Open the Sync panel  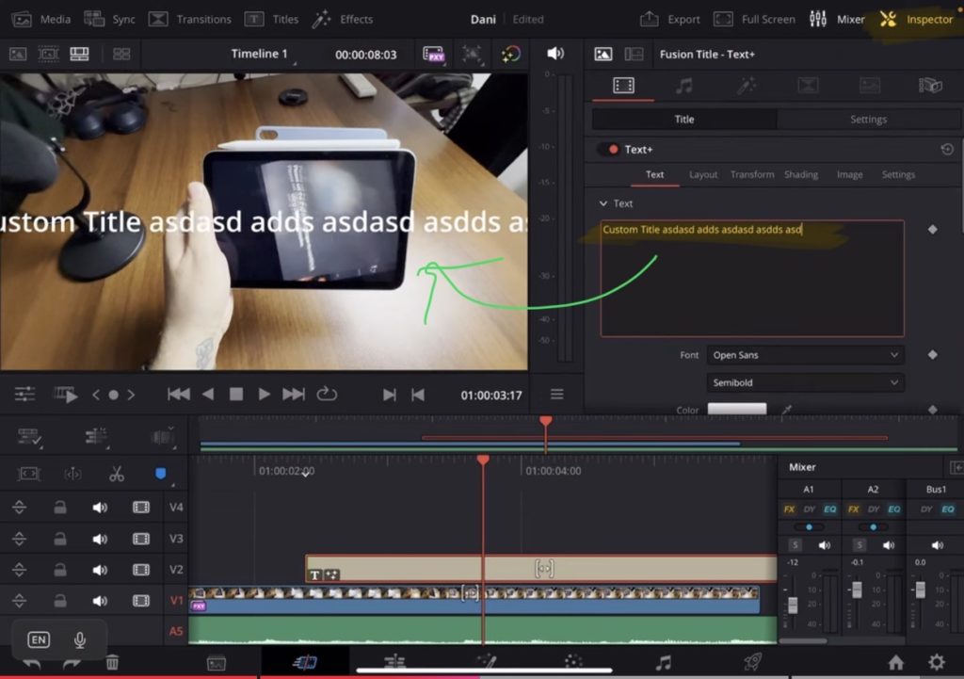[x=109, y=19]
